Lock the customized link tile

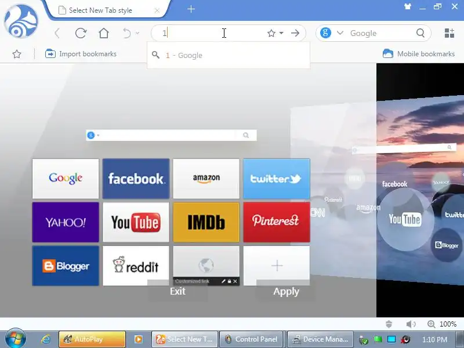point(229,281)
